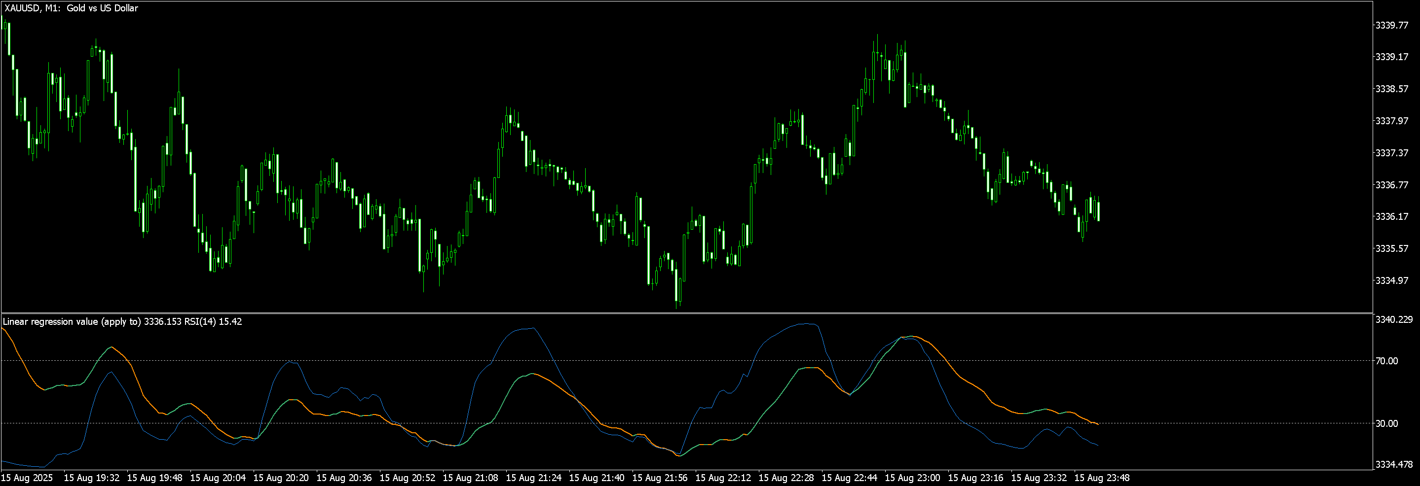
Task: Click the indicator label 'Linear regression value (apply to)'
Action: point(72,321)
